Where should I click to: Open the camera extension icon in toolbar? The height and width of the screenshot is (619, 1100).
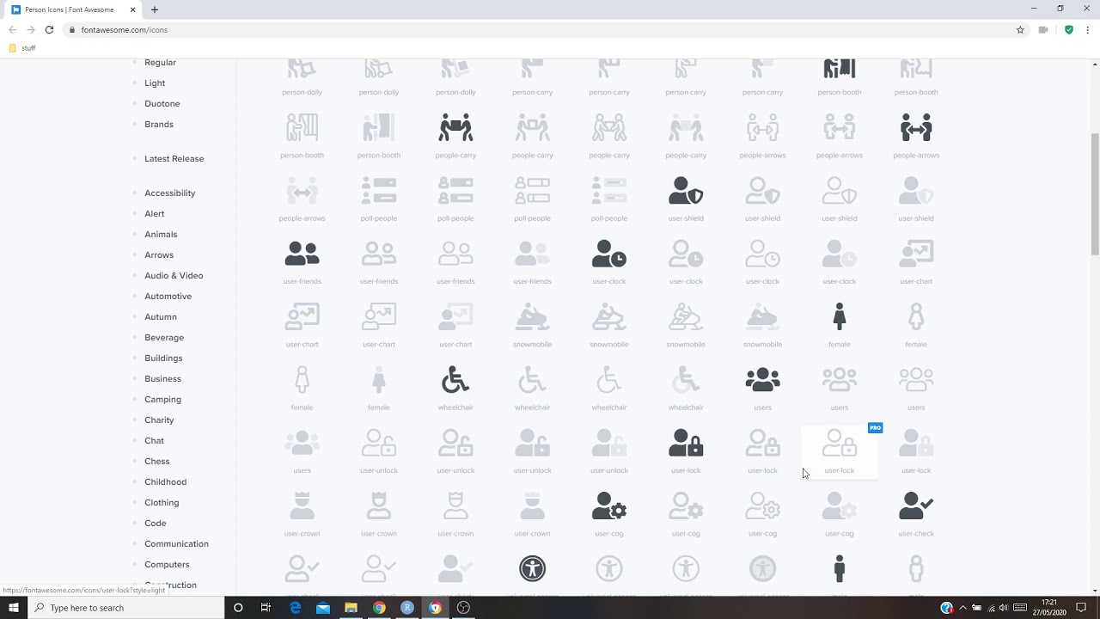(x=1043, y=29)
